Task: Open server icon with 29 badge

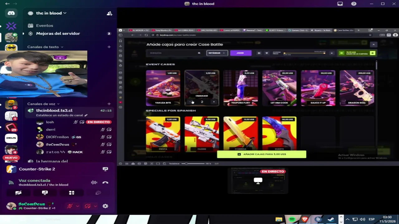Action: pyautogui.click(x=11, y=127)
